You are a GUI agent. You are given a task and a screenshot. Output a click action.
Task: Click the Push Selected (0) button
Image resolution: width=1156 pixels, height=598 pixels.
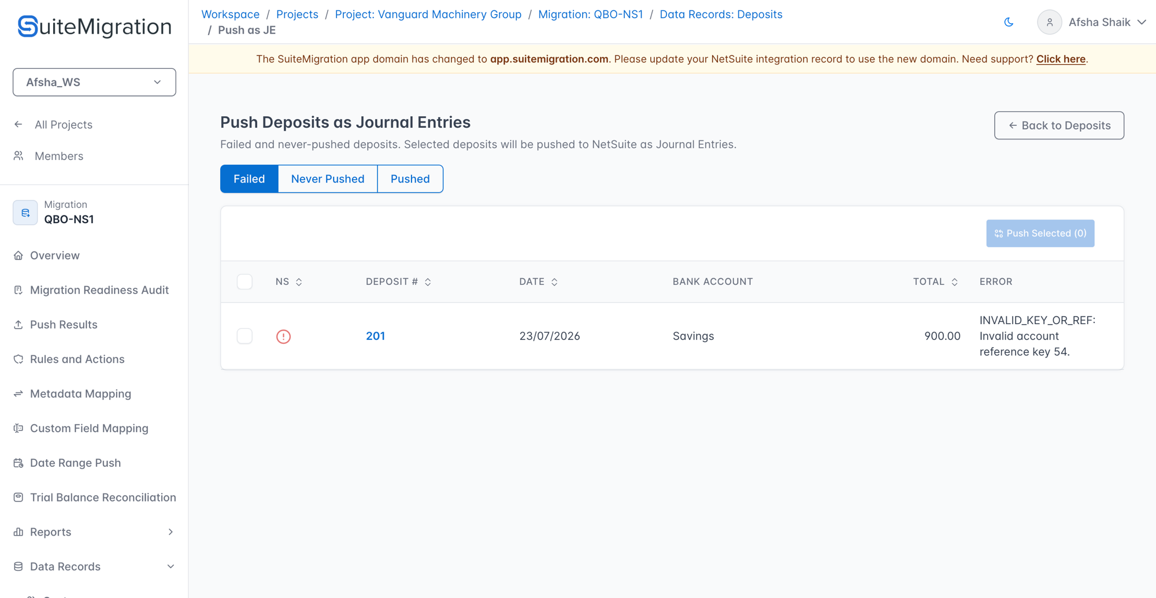(x=1040, y=233)
